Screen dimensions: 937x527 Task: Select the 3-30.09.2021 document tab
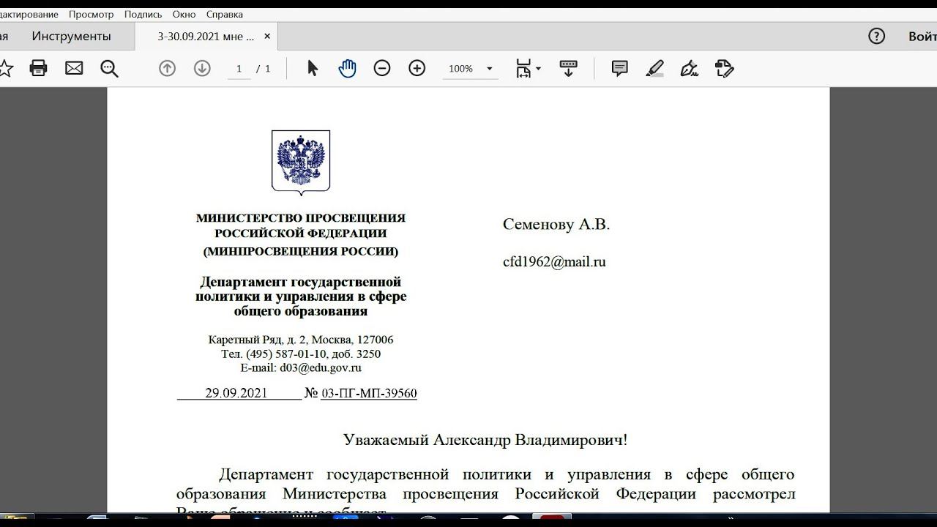pyautogui.click(x=206, y=36)
